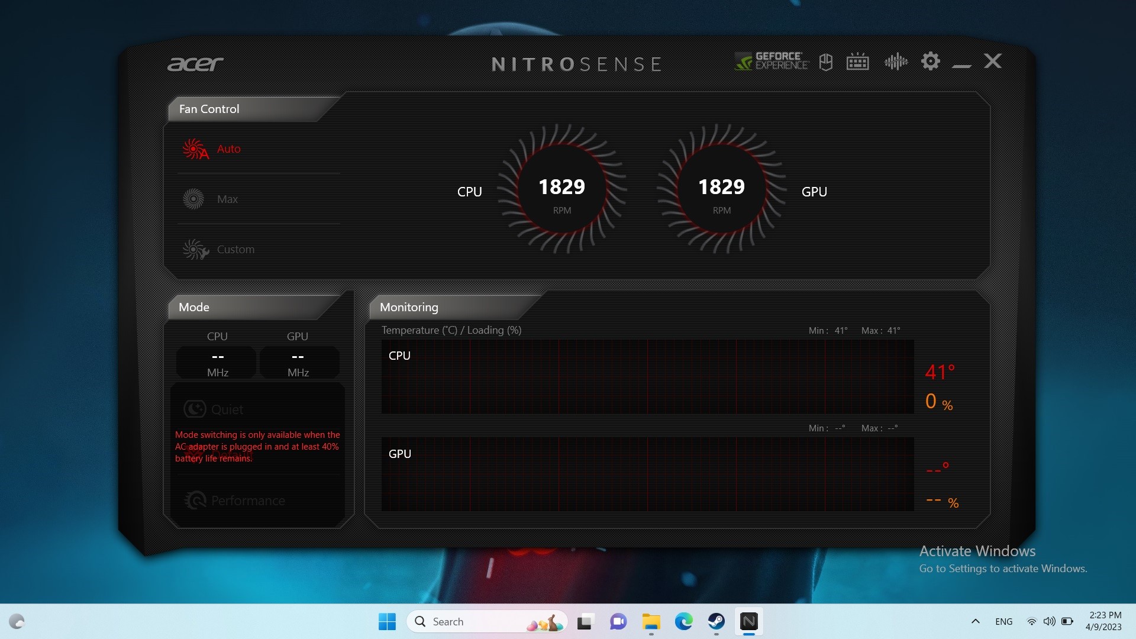Click the CPU 0 % loading value
Image resolution: width=1136 pixels, height=639 pixels.
coord(940,402)
